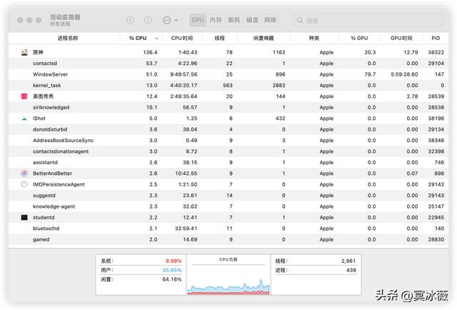The image size is (457, 310).
Task: Select the bluetoothd process row
Action: [x=228, y=229]
